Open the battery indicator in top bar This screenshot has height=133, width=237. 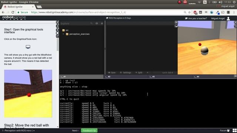coord(214,2)
